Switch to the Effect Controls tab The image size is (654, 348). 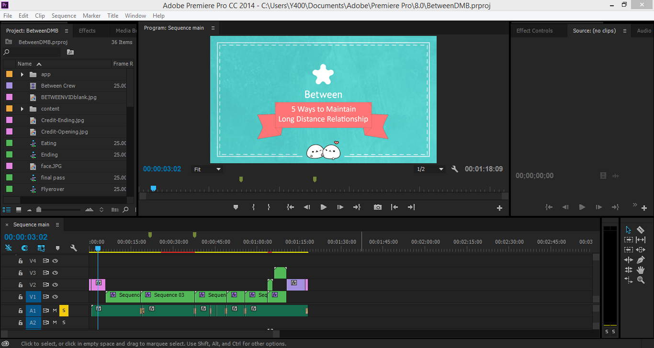click(534, 31)
